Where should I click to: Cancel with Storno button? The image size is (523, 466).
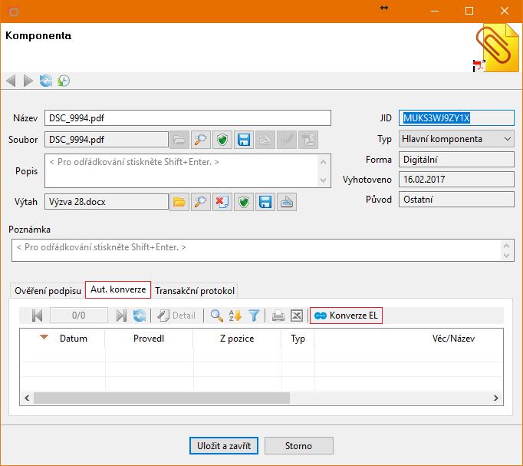coord(299,445)
